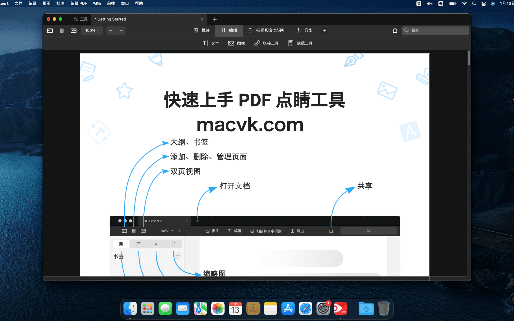Click the battery status icon

[452, 4]
